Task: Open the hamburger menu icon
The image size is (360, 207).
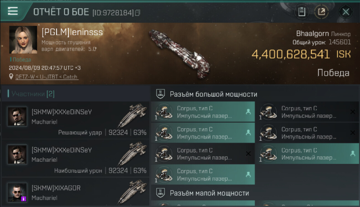Action: pyautogui.click(x=13, y=11)
